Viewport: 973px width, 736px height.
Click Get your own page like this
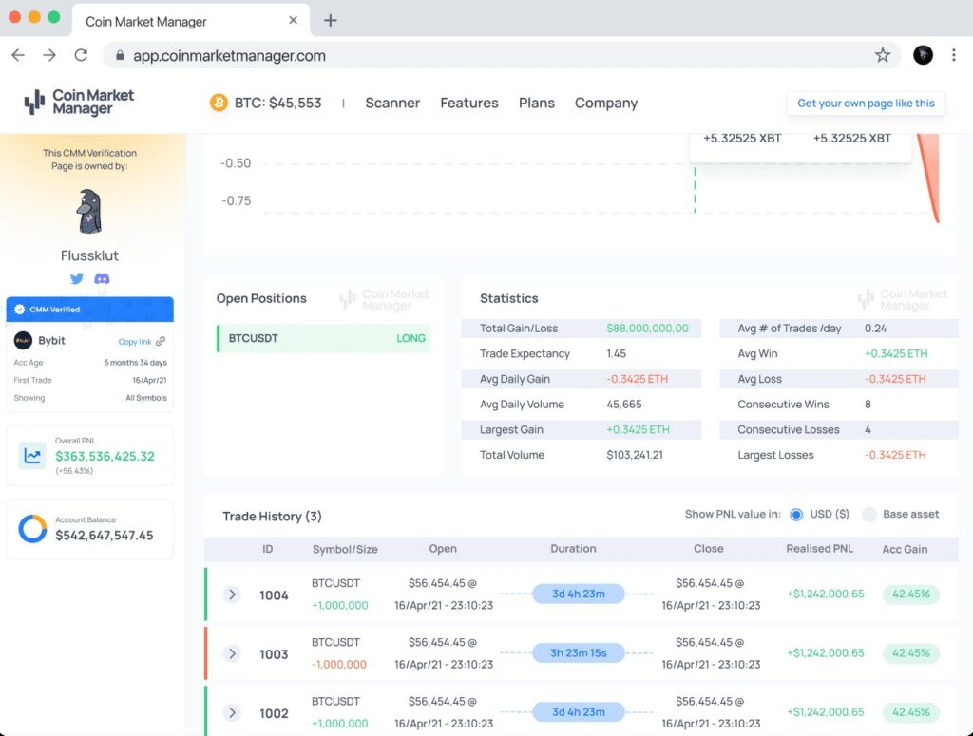coord(865,103)
